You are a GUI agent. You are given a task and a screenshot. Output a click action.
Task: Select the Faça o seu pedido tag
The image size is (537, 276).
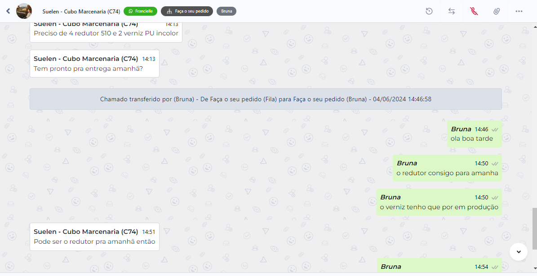coord(187,11)
